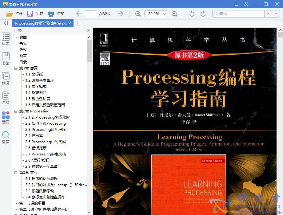Click the Print printer icon
The image size is (283, 215).
pos(51,14)
